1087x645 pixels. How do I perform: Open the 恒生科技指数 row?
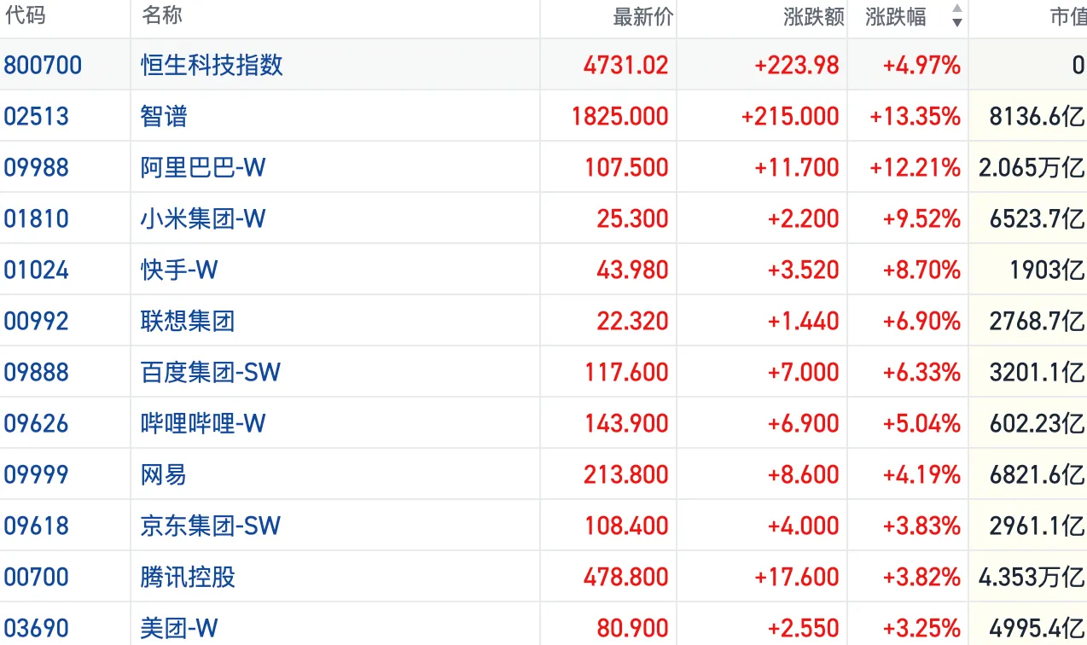[543, 65]
